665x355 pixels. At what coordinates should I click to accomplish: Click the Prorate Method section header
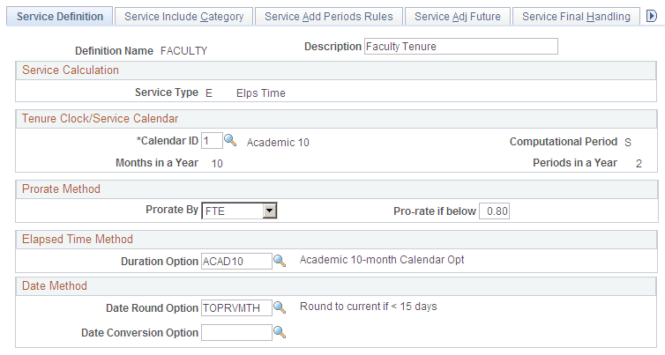[62, 189]
